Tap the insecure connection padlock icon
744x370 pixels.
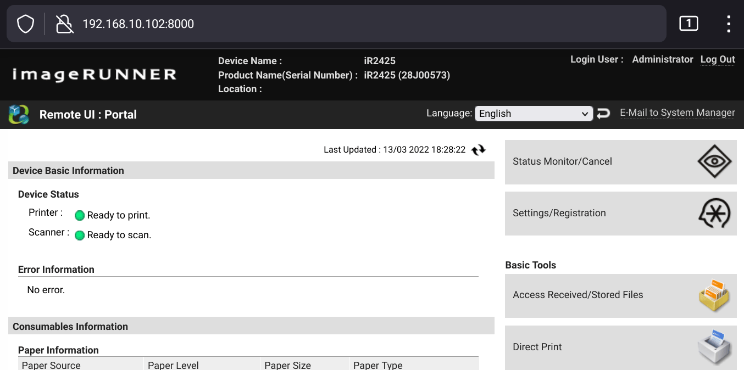click(x=65, y=24)
